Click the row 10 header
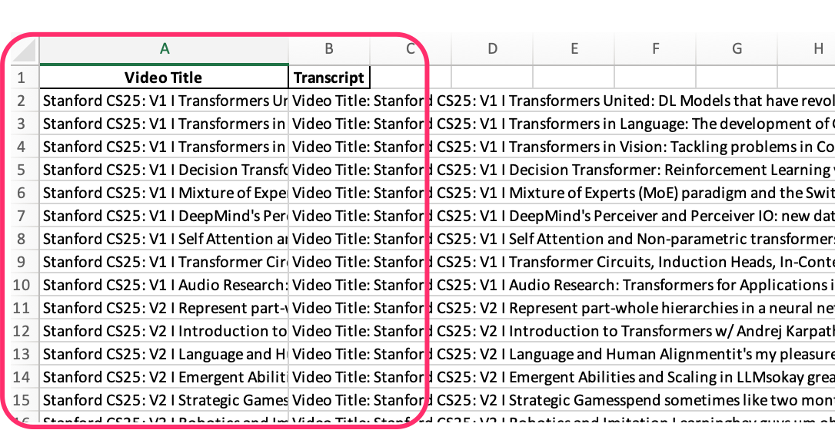Viewport: 835px width, 430px height. 21,285
